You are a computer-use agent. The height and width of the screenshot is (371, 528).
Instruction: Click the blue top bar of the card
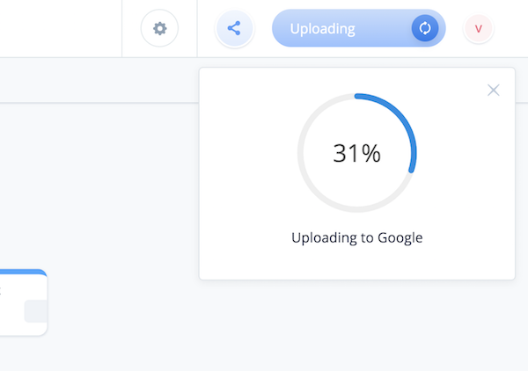22,273
